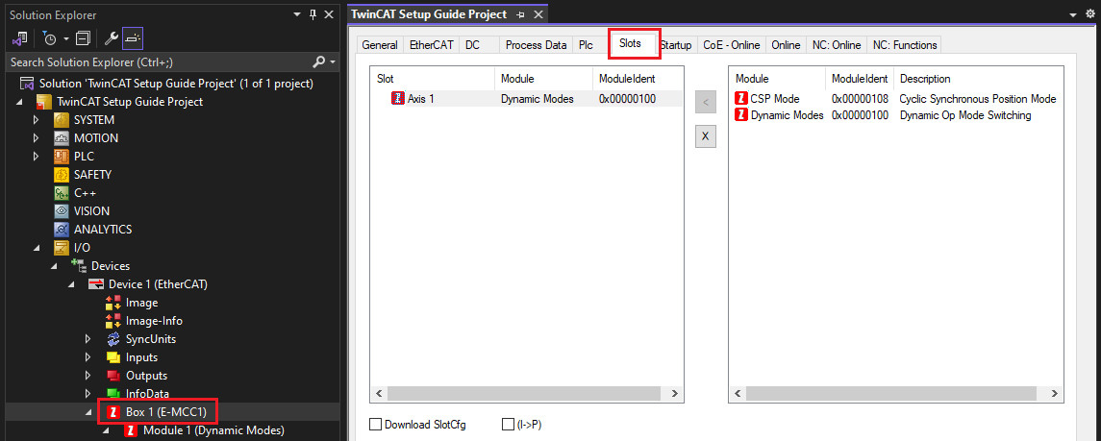Click the yellow Inputs node icon

pyautogui.click(x=113, y=356)
